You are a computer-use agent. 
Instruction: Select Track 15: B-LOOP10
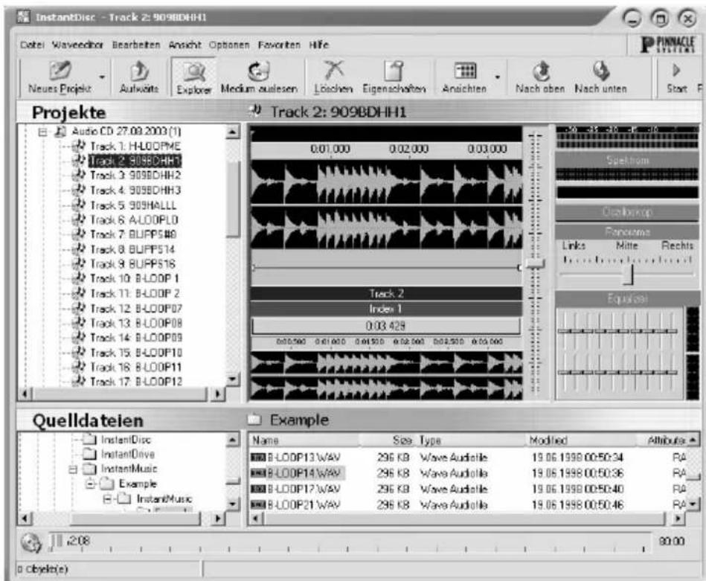click(136, 352)
